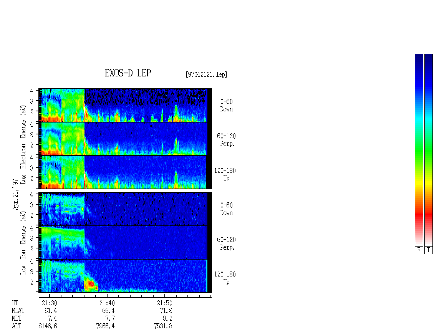This screenshot has height=336, width=434.
Task: Click the electron 120-180 Up pitch-angle label
Action: (x=225, y=174)
